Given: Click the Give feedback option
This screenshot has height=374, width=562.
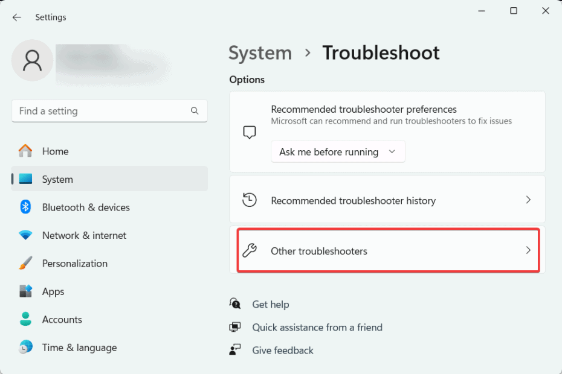Looking at the screenshot, I should click(282, 350).
